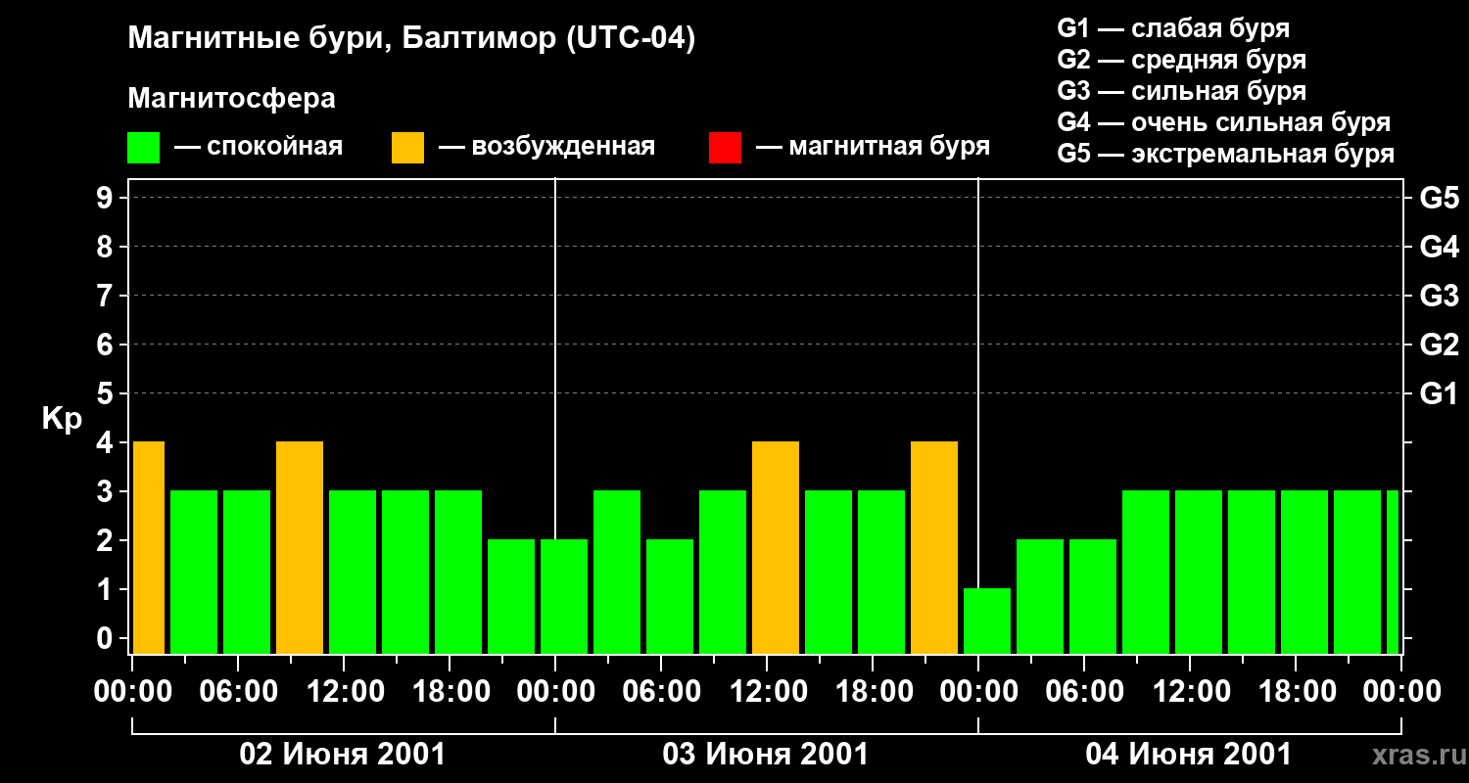The image size is (1469, 783).
Task: Click the green 'спокойная' legend swatch
Action: 143,148
